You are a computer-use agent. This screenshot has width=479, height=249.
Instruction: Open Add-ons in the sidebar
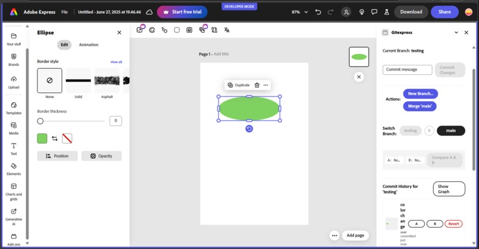[x=14, y=239]
